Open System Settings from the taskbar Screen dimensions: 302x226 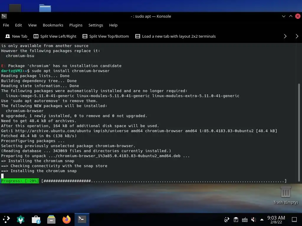[21, 219]
